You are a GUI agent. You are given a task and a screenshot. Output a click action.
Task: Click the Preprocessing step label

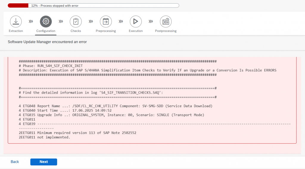106,31
